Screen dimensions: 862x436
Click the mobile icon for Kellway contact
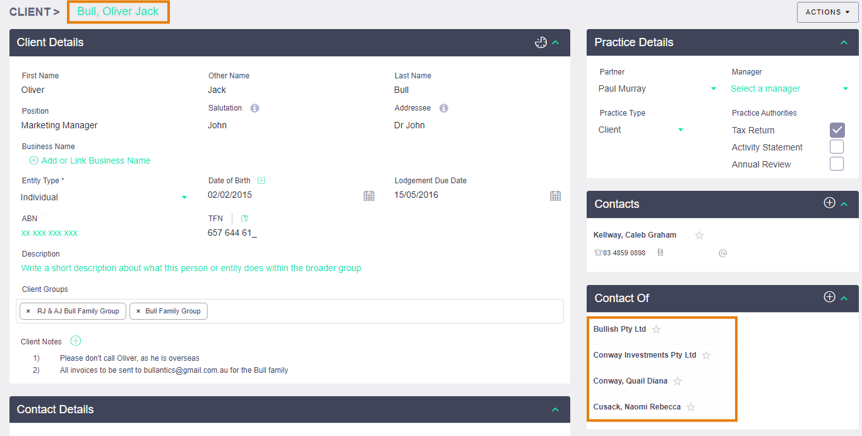point(660,253)
